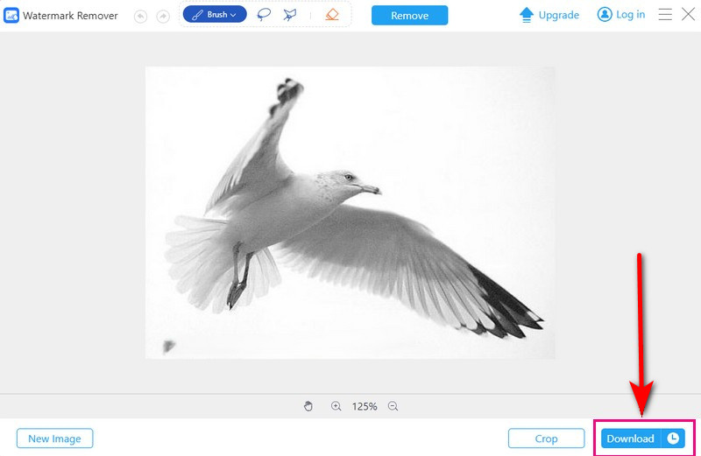
Task: Click the Download button
Action: tap(631, 438)
